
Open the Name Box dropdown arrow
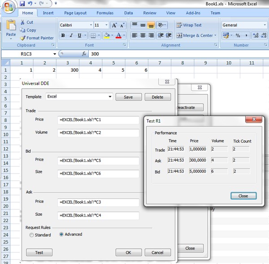point(55,54)
